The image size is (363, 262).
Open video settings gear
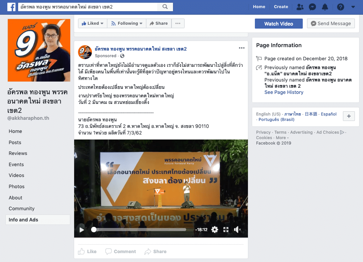tap(215, 230)
